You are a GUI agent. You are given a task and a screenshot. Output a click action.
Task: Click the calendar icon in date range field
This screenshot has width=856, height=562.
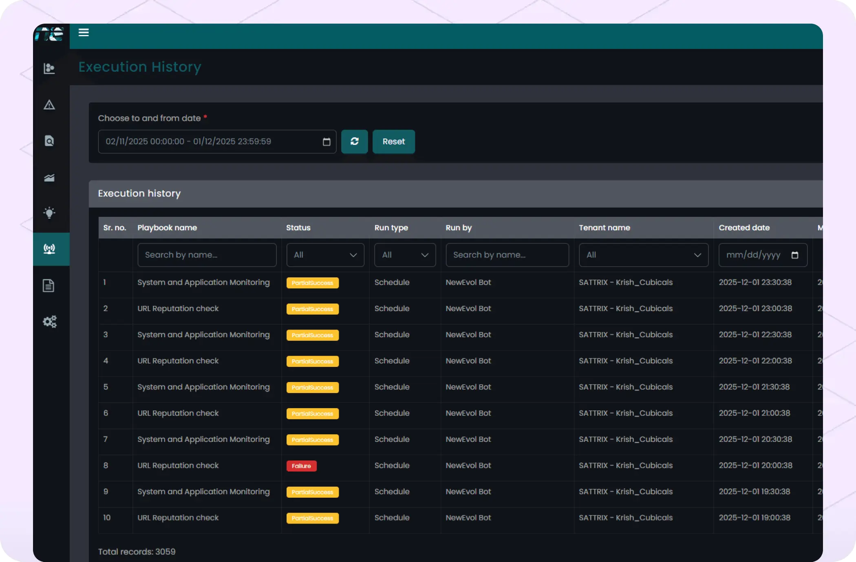[327, 142]
